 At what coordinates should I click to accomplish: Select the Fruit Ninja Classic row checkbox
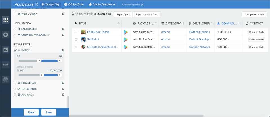(76, 32)
